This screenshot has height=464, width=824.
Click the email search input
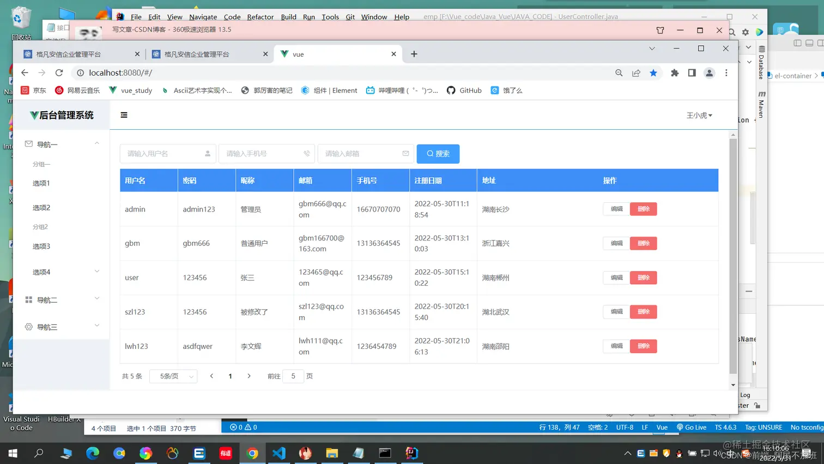[x=366, y=154]
